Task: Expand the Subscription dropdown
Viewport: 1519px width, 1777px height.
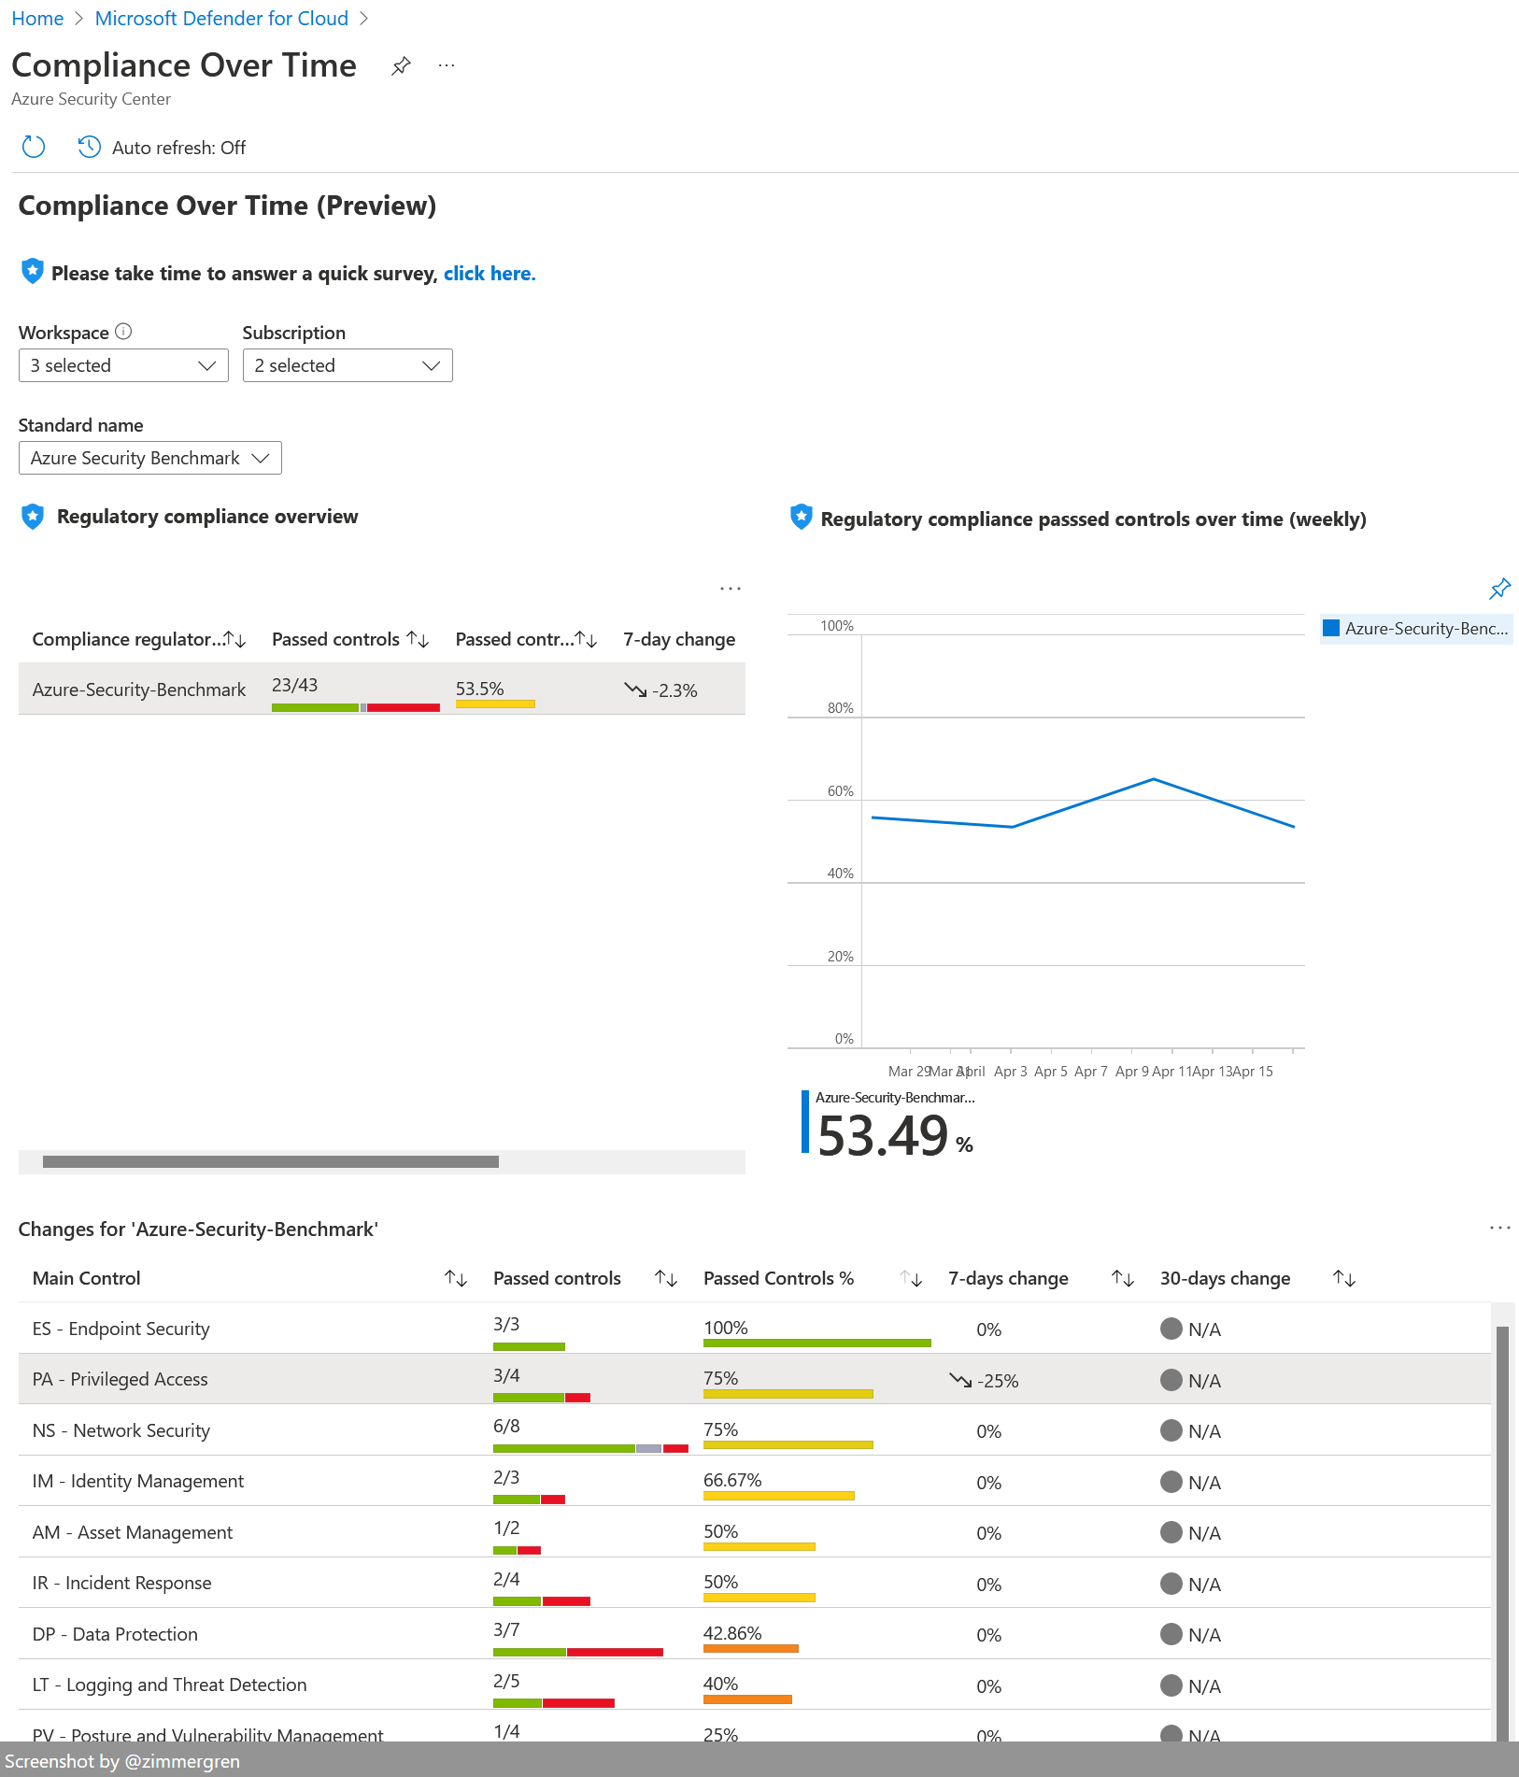Action: pos(348,365)
